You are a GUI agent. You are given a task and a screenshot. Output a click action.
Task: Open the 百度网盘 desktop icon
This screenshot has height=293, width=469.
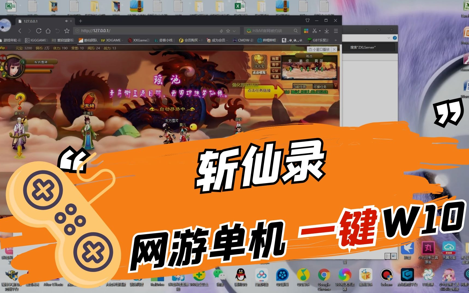(262, 277)
